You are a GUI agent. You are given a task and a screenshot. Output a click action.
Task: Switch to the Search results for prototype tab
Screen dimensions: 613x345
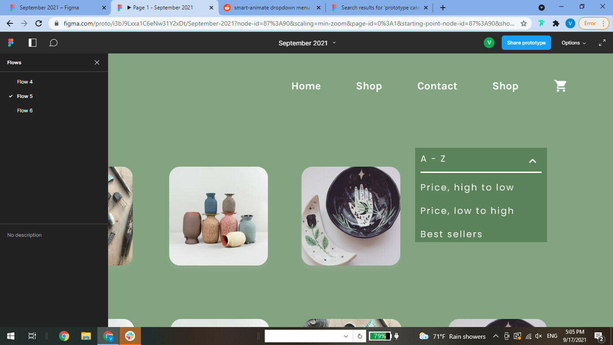[380, 8]
